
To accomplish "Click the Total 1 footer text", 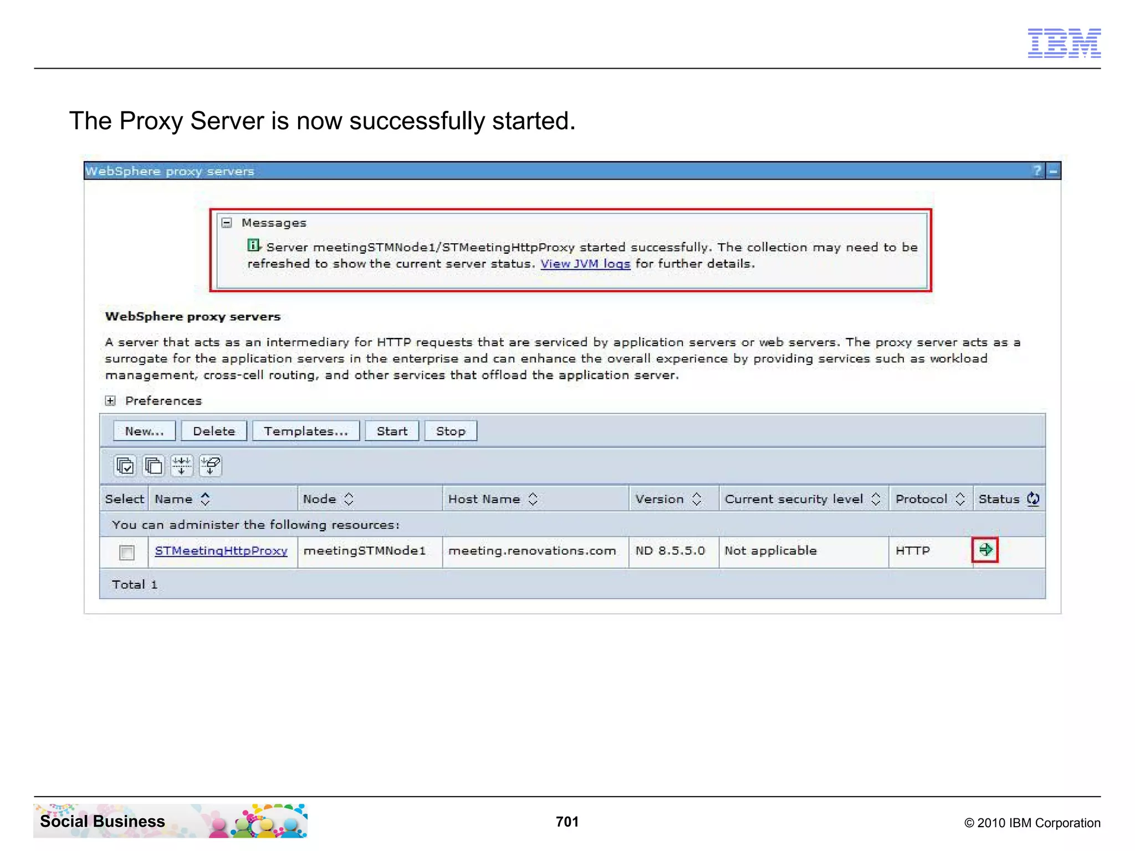I will 135,585.
